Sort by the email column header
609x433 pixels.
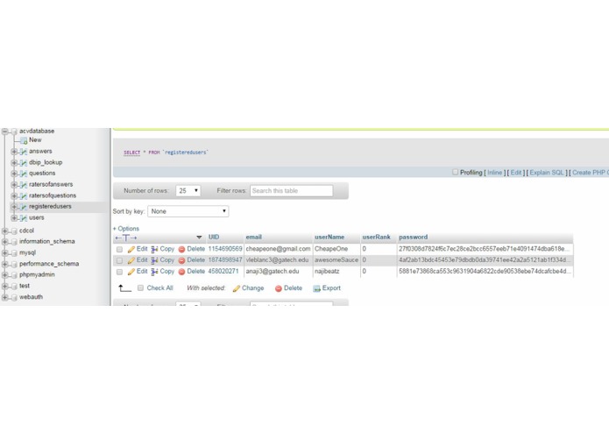[x=253, y=238]
